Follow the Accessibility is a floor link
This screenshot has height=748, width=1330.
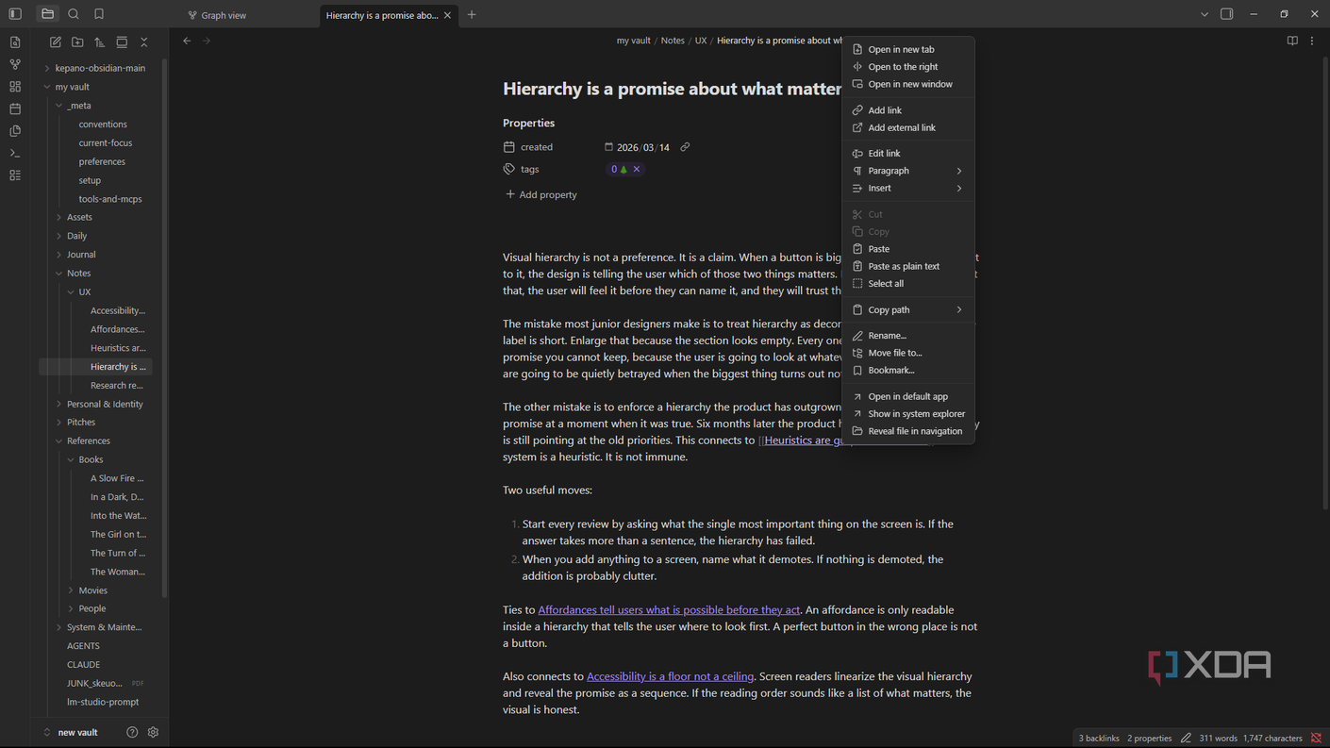point(670,676)
